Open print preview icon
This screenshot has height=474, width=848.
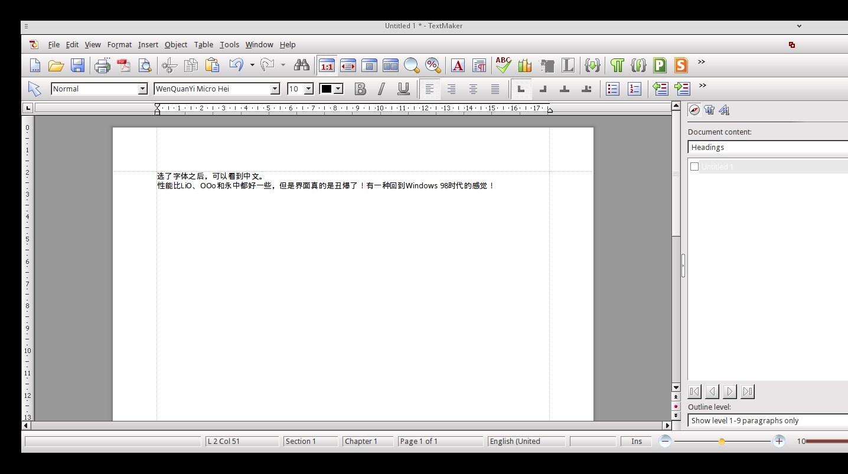[145, 65]
